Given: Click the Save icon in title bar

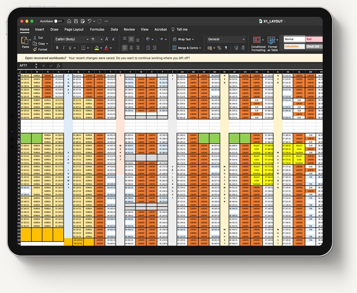Looking at the screenshot, I should pyautogui.click(x=76, y=21).
